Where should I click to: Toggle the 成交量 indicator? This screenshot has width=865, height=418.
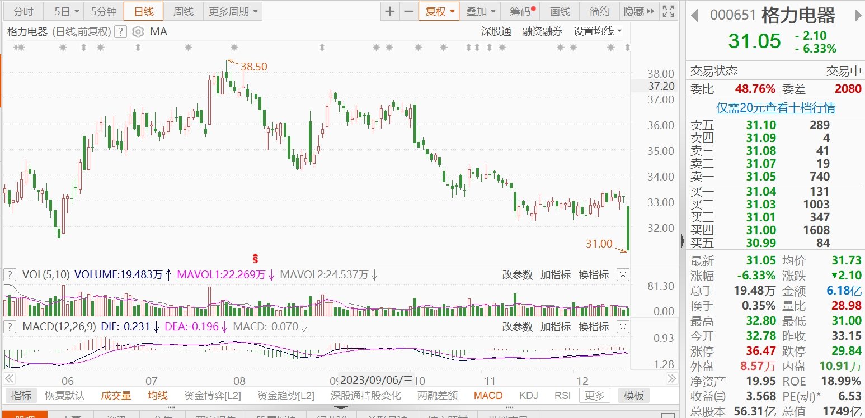point(116,396)
